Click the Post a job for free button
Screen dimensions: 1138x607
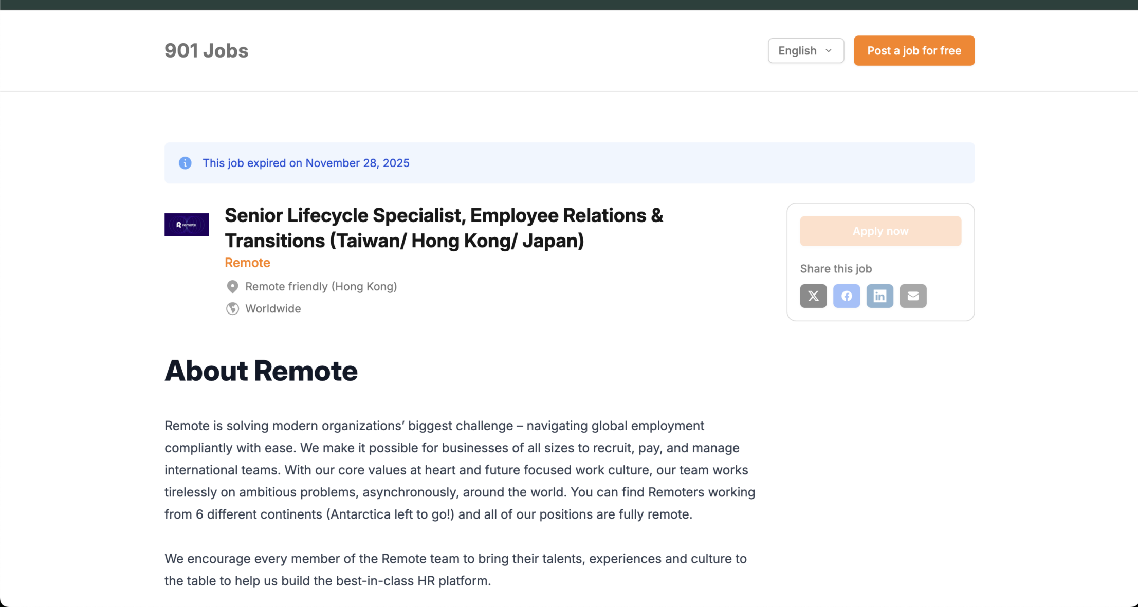(x=914, y=51)
